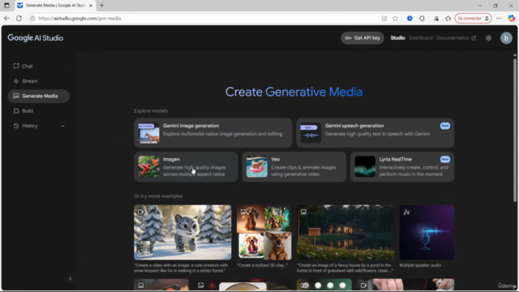This screenshot has width=519, height=292.
Task: Click the Lyria RealTime audio wave icon
Action: coord(365,166)
